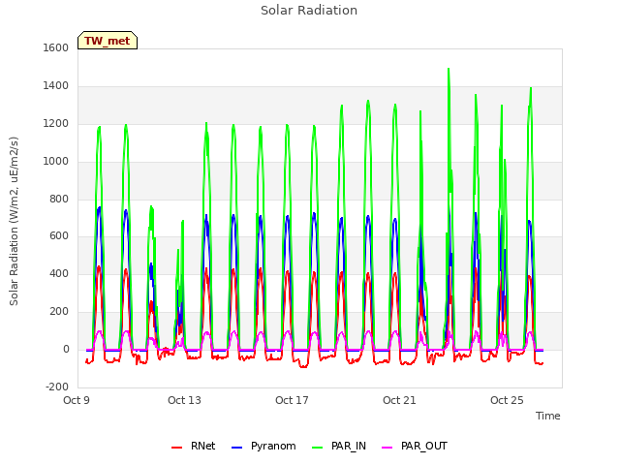Click the magenta PAR_OUT legend swatch
The image size is (620, 465).
[x=387, y=448]
